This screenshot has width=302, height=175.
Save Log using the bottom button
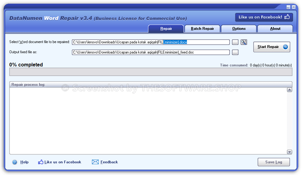point(274,162)
